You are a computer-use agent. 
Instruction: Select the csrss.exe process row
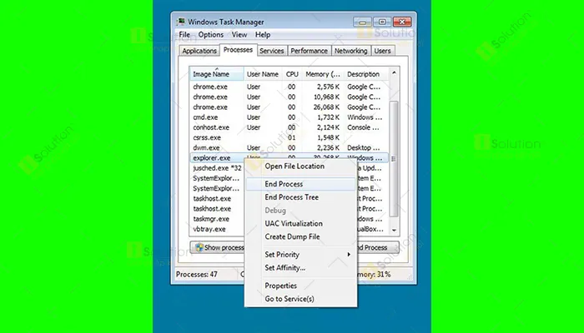tap(289, 137)
